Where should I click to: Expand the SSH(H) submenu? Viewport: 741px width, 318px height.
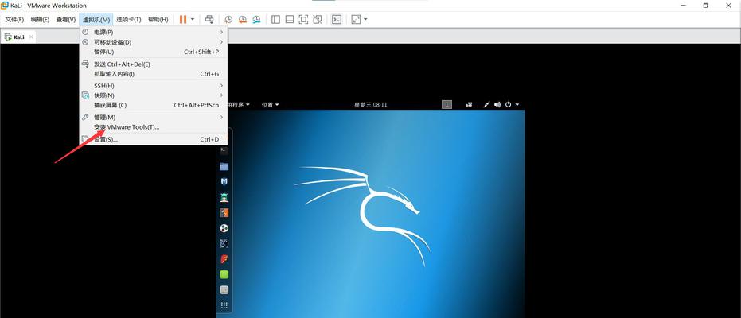tap(153, 86)
